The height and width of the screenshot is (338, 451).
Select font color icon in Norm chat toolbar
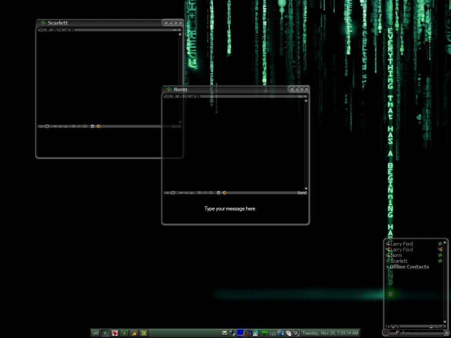[x=167, y=193]
